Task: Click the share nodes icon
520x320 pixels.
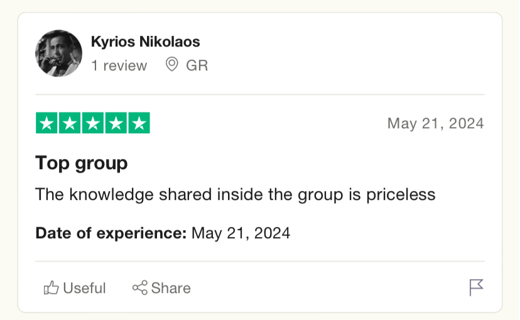Action: click(139, 287)
